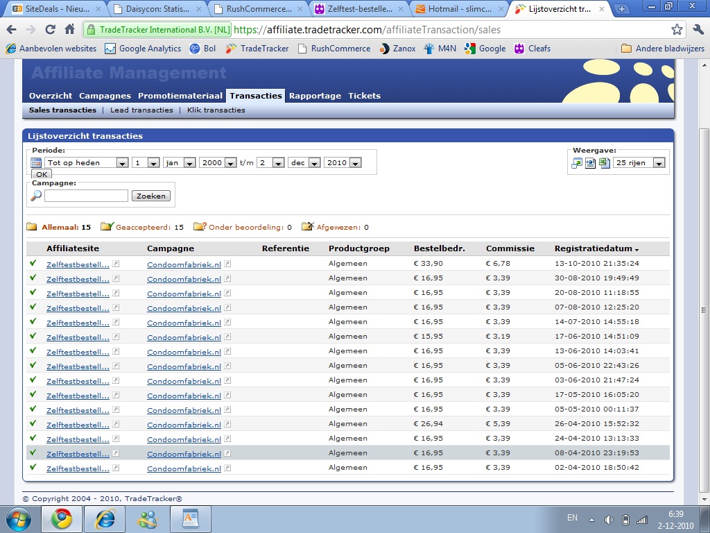Switch to Hotmail browser tab
Viewport: 710px width, 533px height.
click(x=459, y=9)
